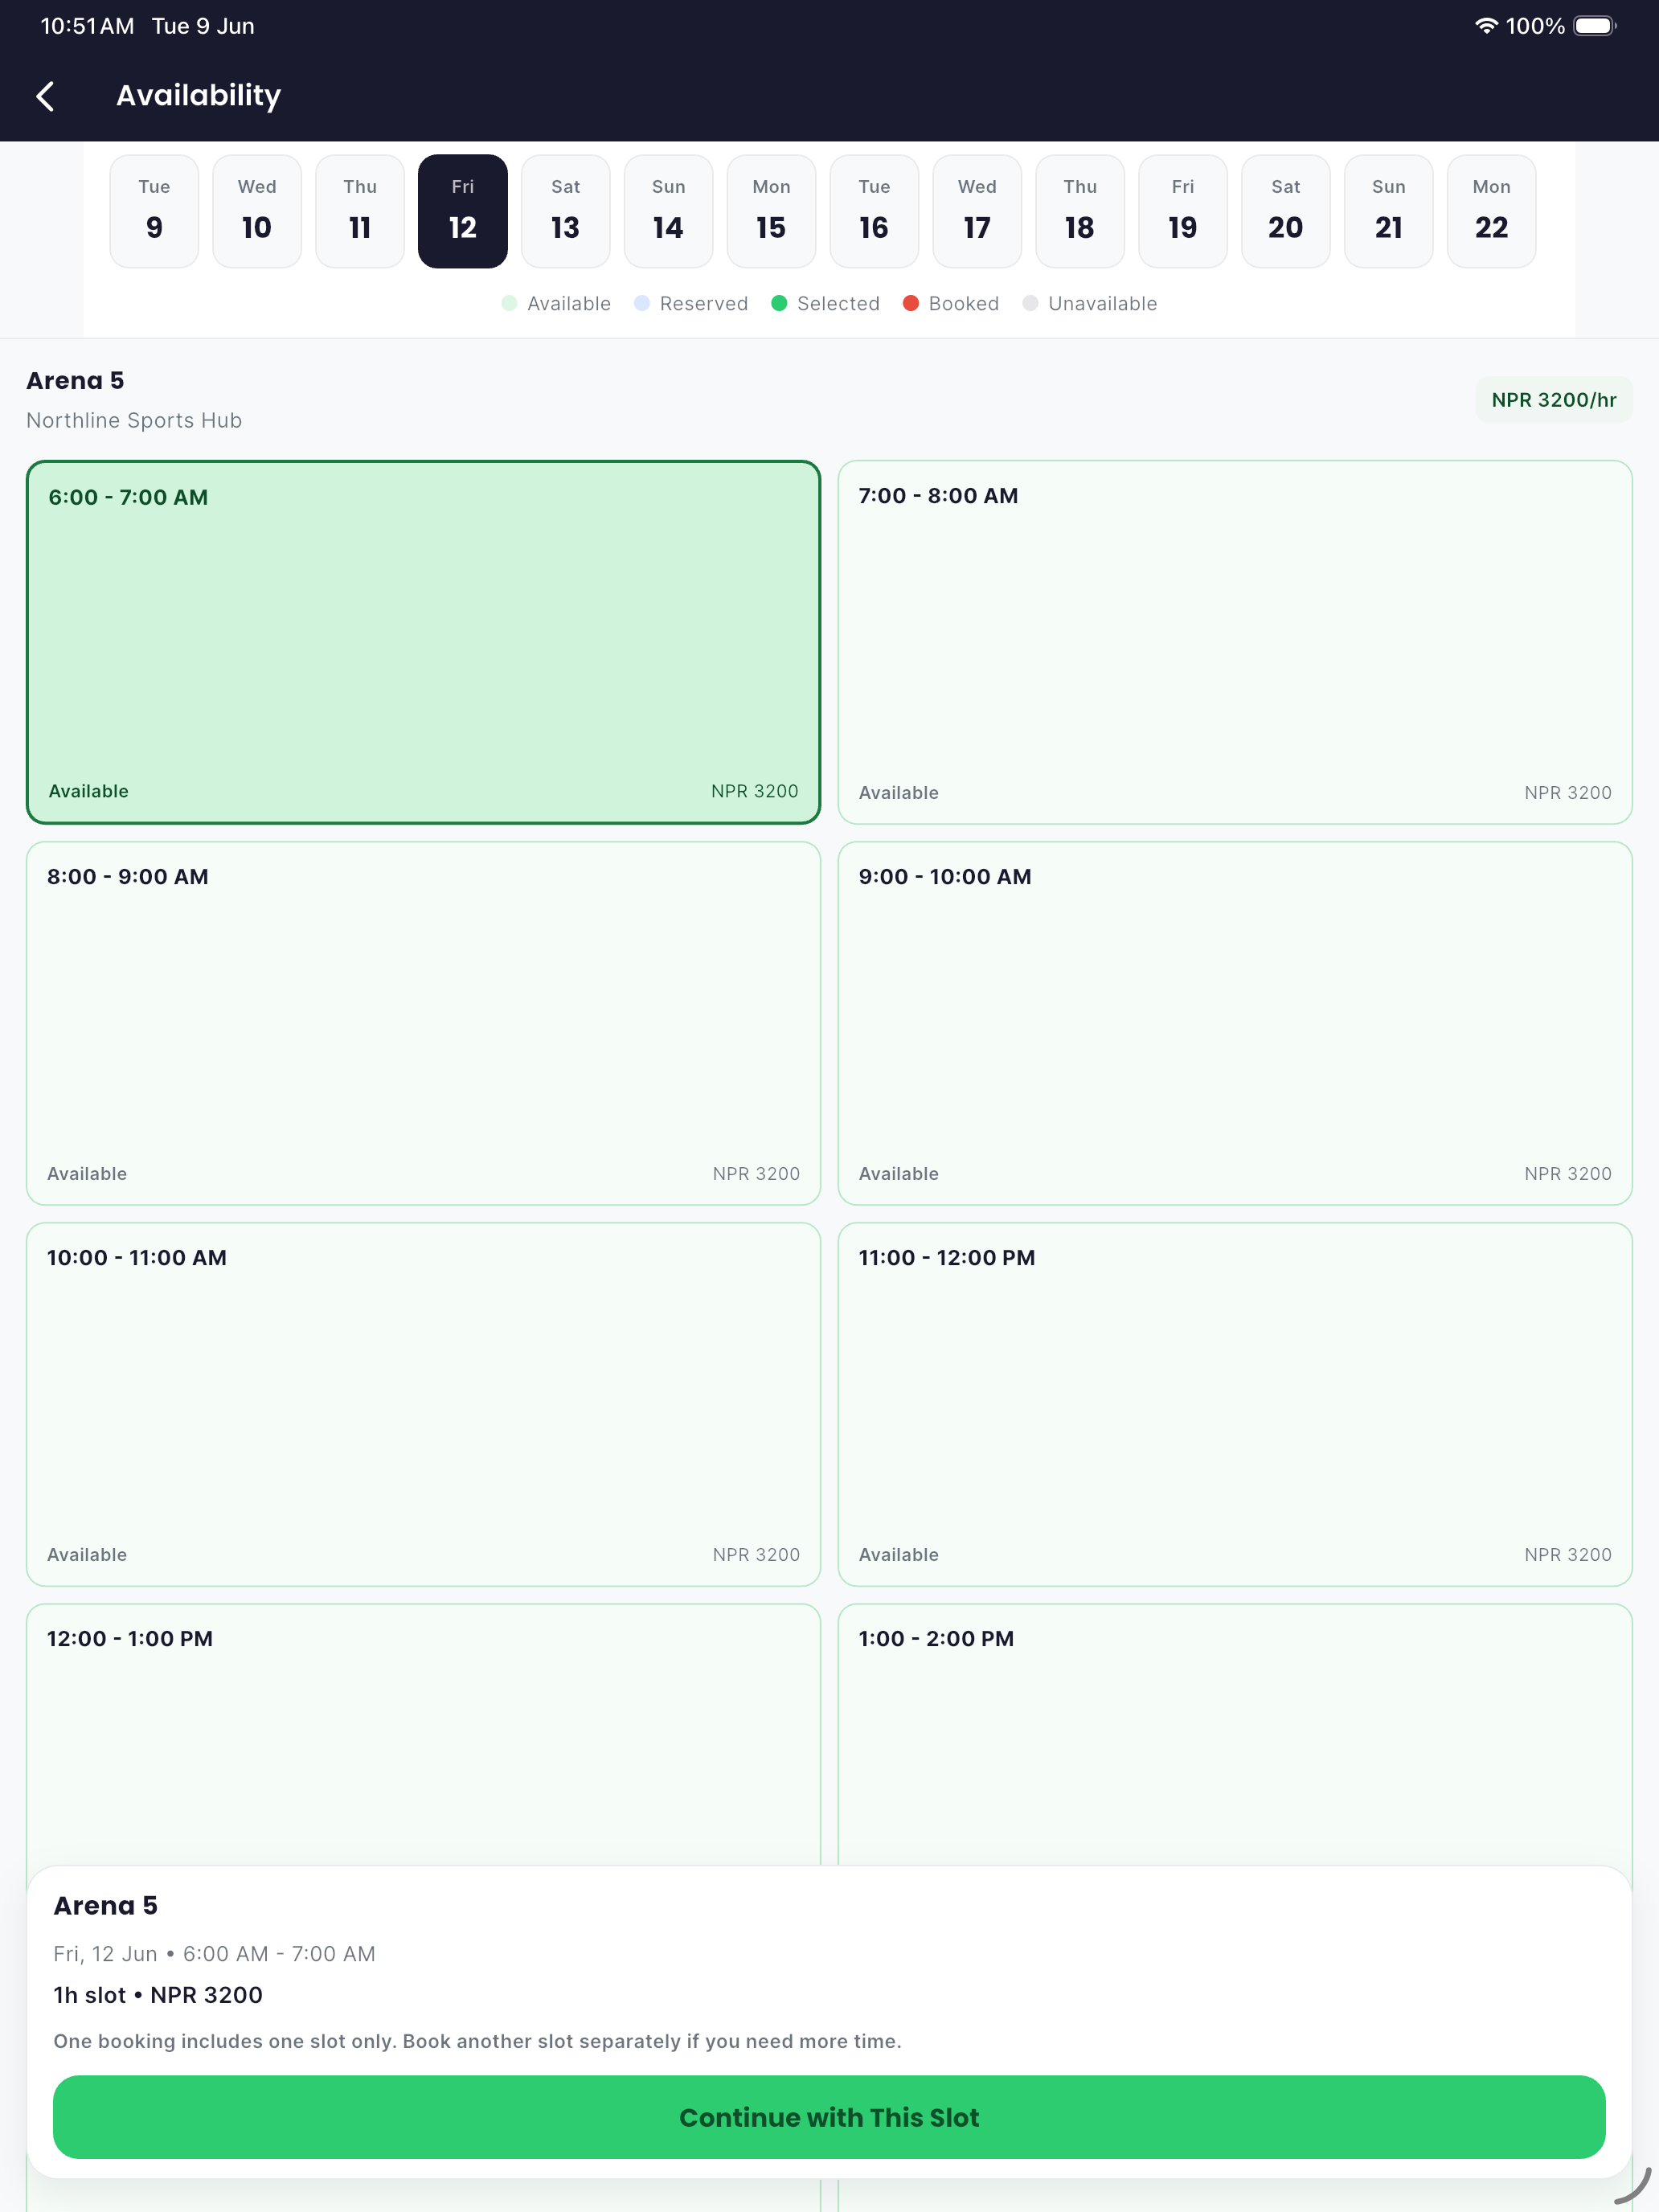Tap 'Fri, 12 Jun • 6:00 AM - 7:00 AM' text
Screen dimensions: 1659x2212
[214, 1954]
